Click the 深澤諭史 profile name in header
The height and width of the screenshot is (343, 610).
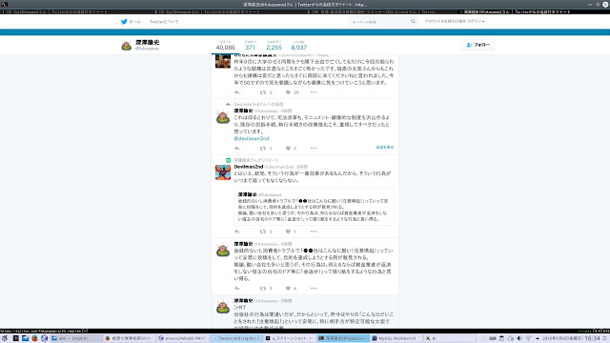[x=148, y=42]
